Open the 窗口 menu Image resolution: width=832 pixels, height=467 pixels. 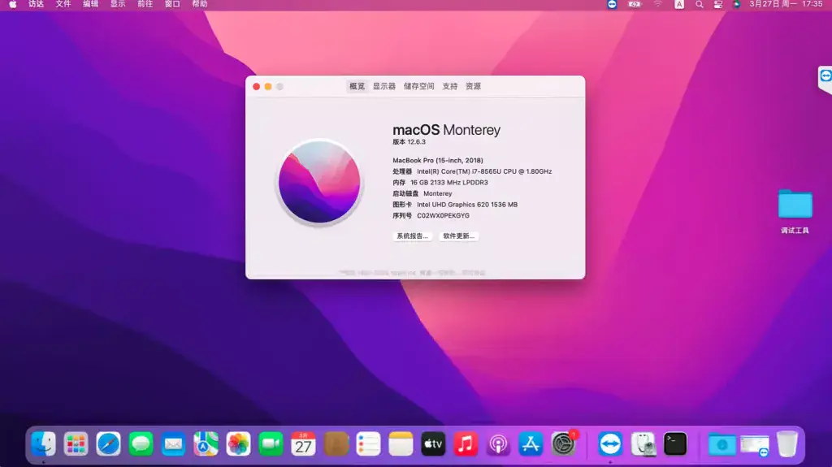172,4
